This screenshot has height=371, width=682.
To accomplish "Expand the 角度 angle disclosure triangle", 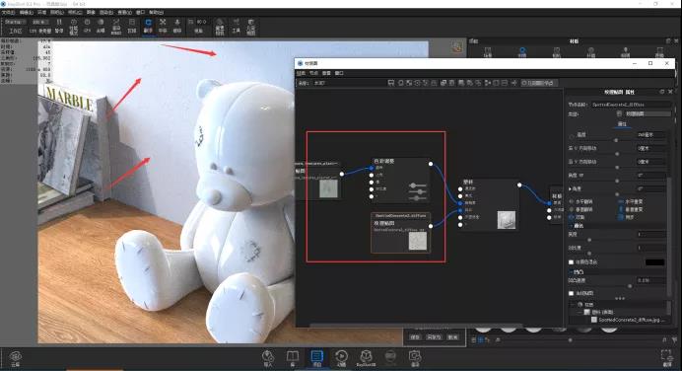I will click(571, 189).
